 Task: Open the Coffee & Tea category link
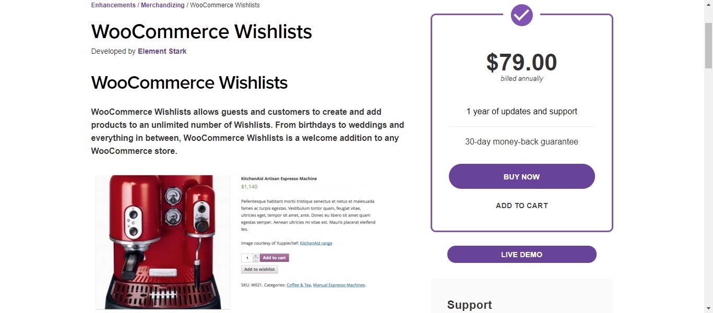coord(299,285)
